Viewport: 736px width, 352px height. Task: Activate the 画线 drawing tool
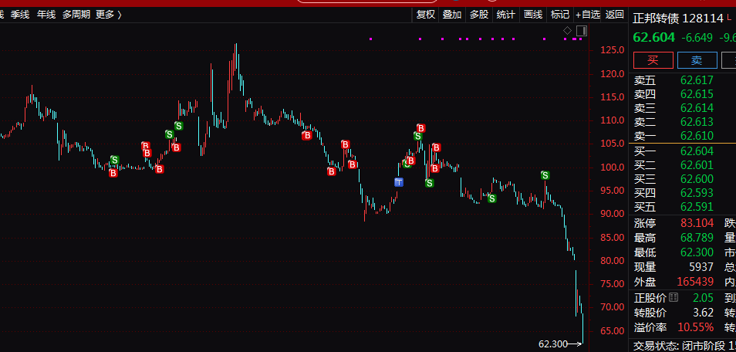click(x=533, y=15)
